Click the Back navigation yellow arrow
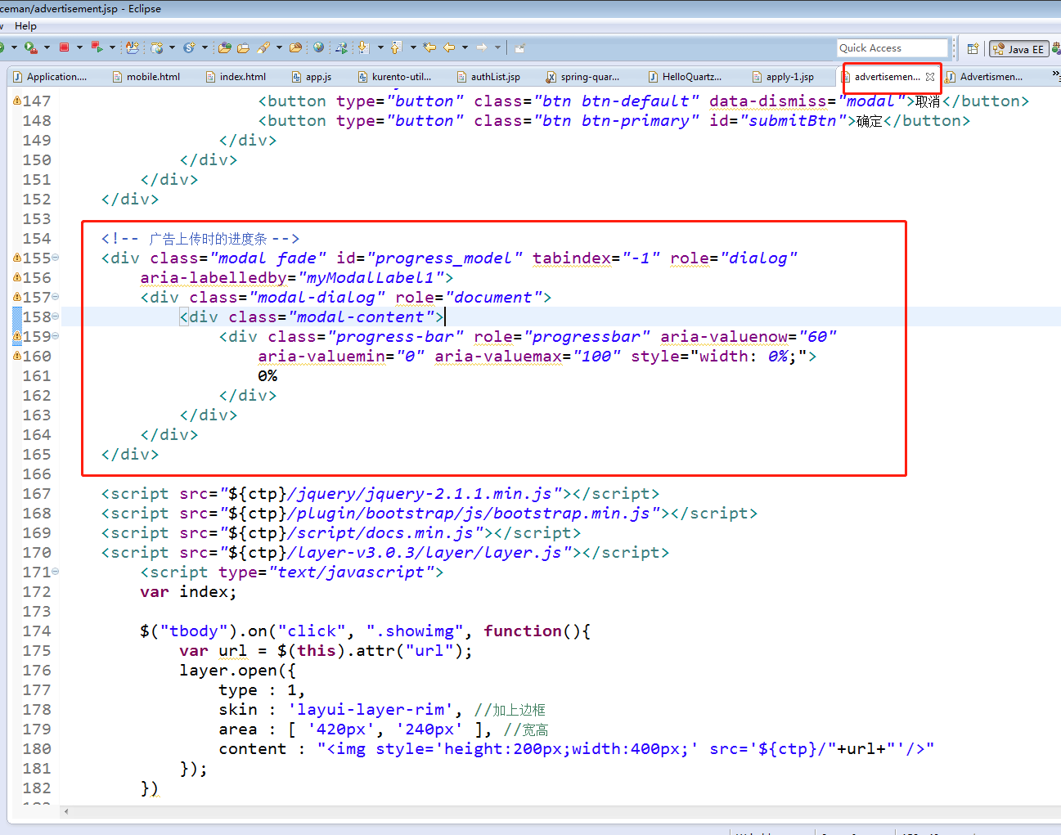 coord(449,47)
